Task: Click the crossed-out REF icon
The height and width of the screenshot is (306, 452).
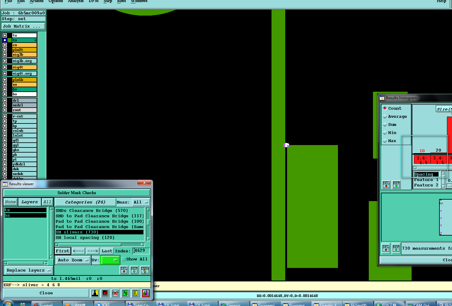Action: pyautogui.click(x=115, y=293)
